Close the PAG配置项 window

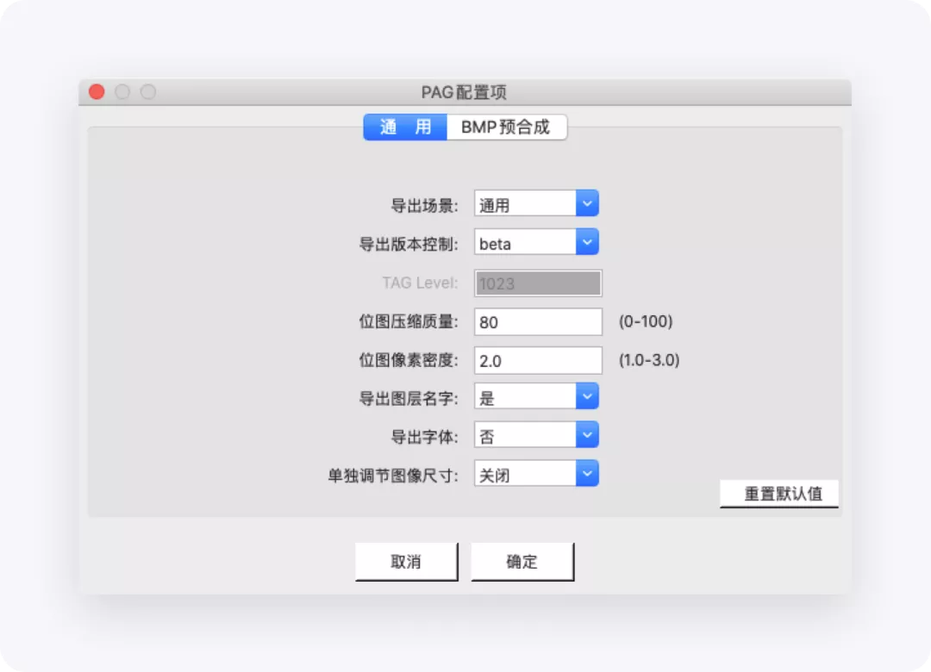(97, 92)
